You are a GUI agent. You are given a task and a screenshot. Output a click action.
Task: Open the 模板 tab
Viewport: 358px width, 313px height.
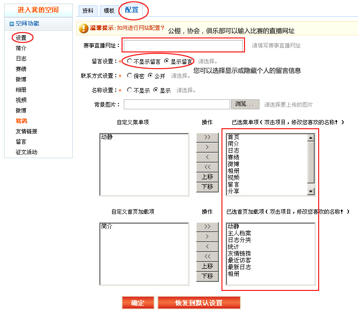point(109,10)
